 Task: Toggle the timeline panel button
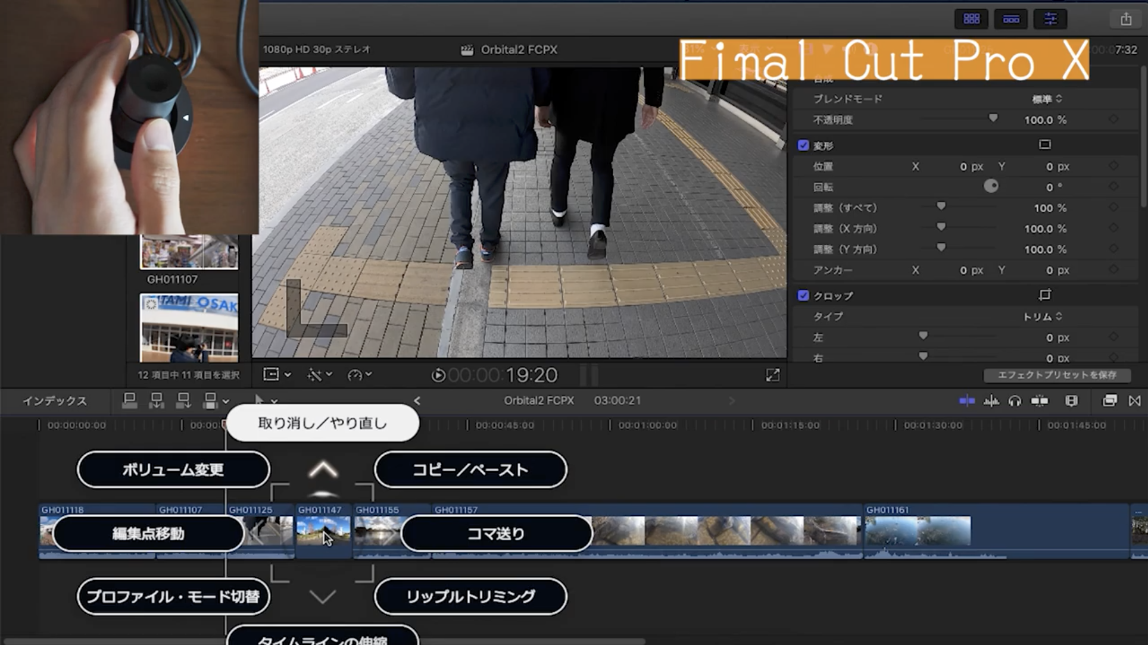point(1011,19)
